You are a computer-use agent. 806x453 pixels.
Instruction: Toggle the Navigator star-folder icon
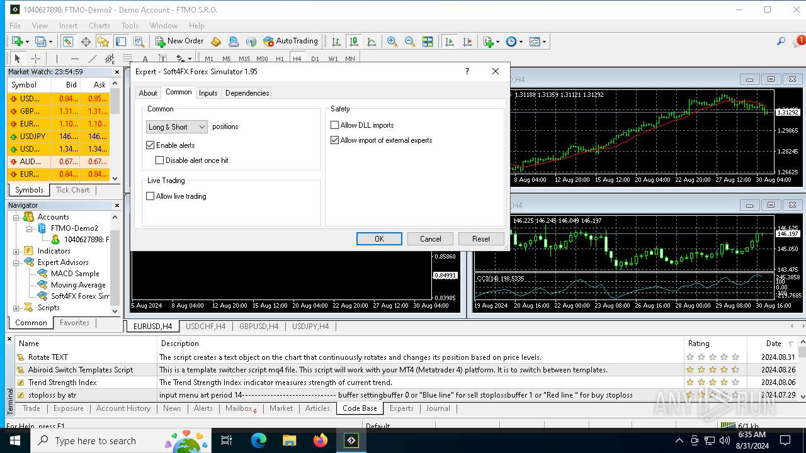(103, 42)
